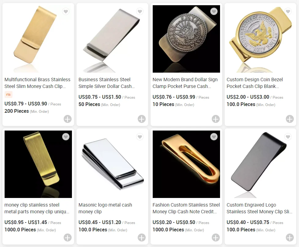This screenshot has width=299, height=247.
Task: Heart the Custom Design Coin Bezel clip
Action: click(x=288, y=11)
